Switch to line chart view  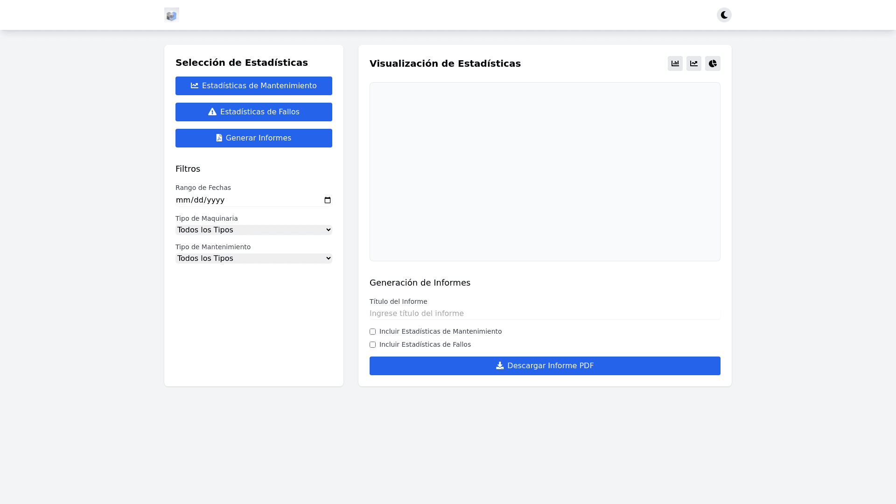coord(693,63)
